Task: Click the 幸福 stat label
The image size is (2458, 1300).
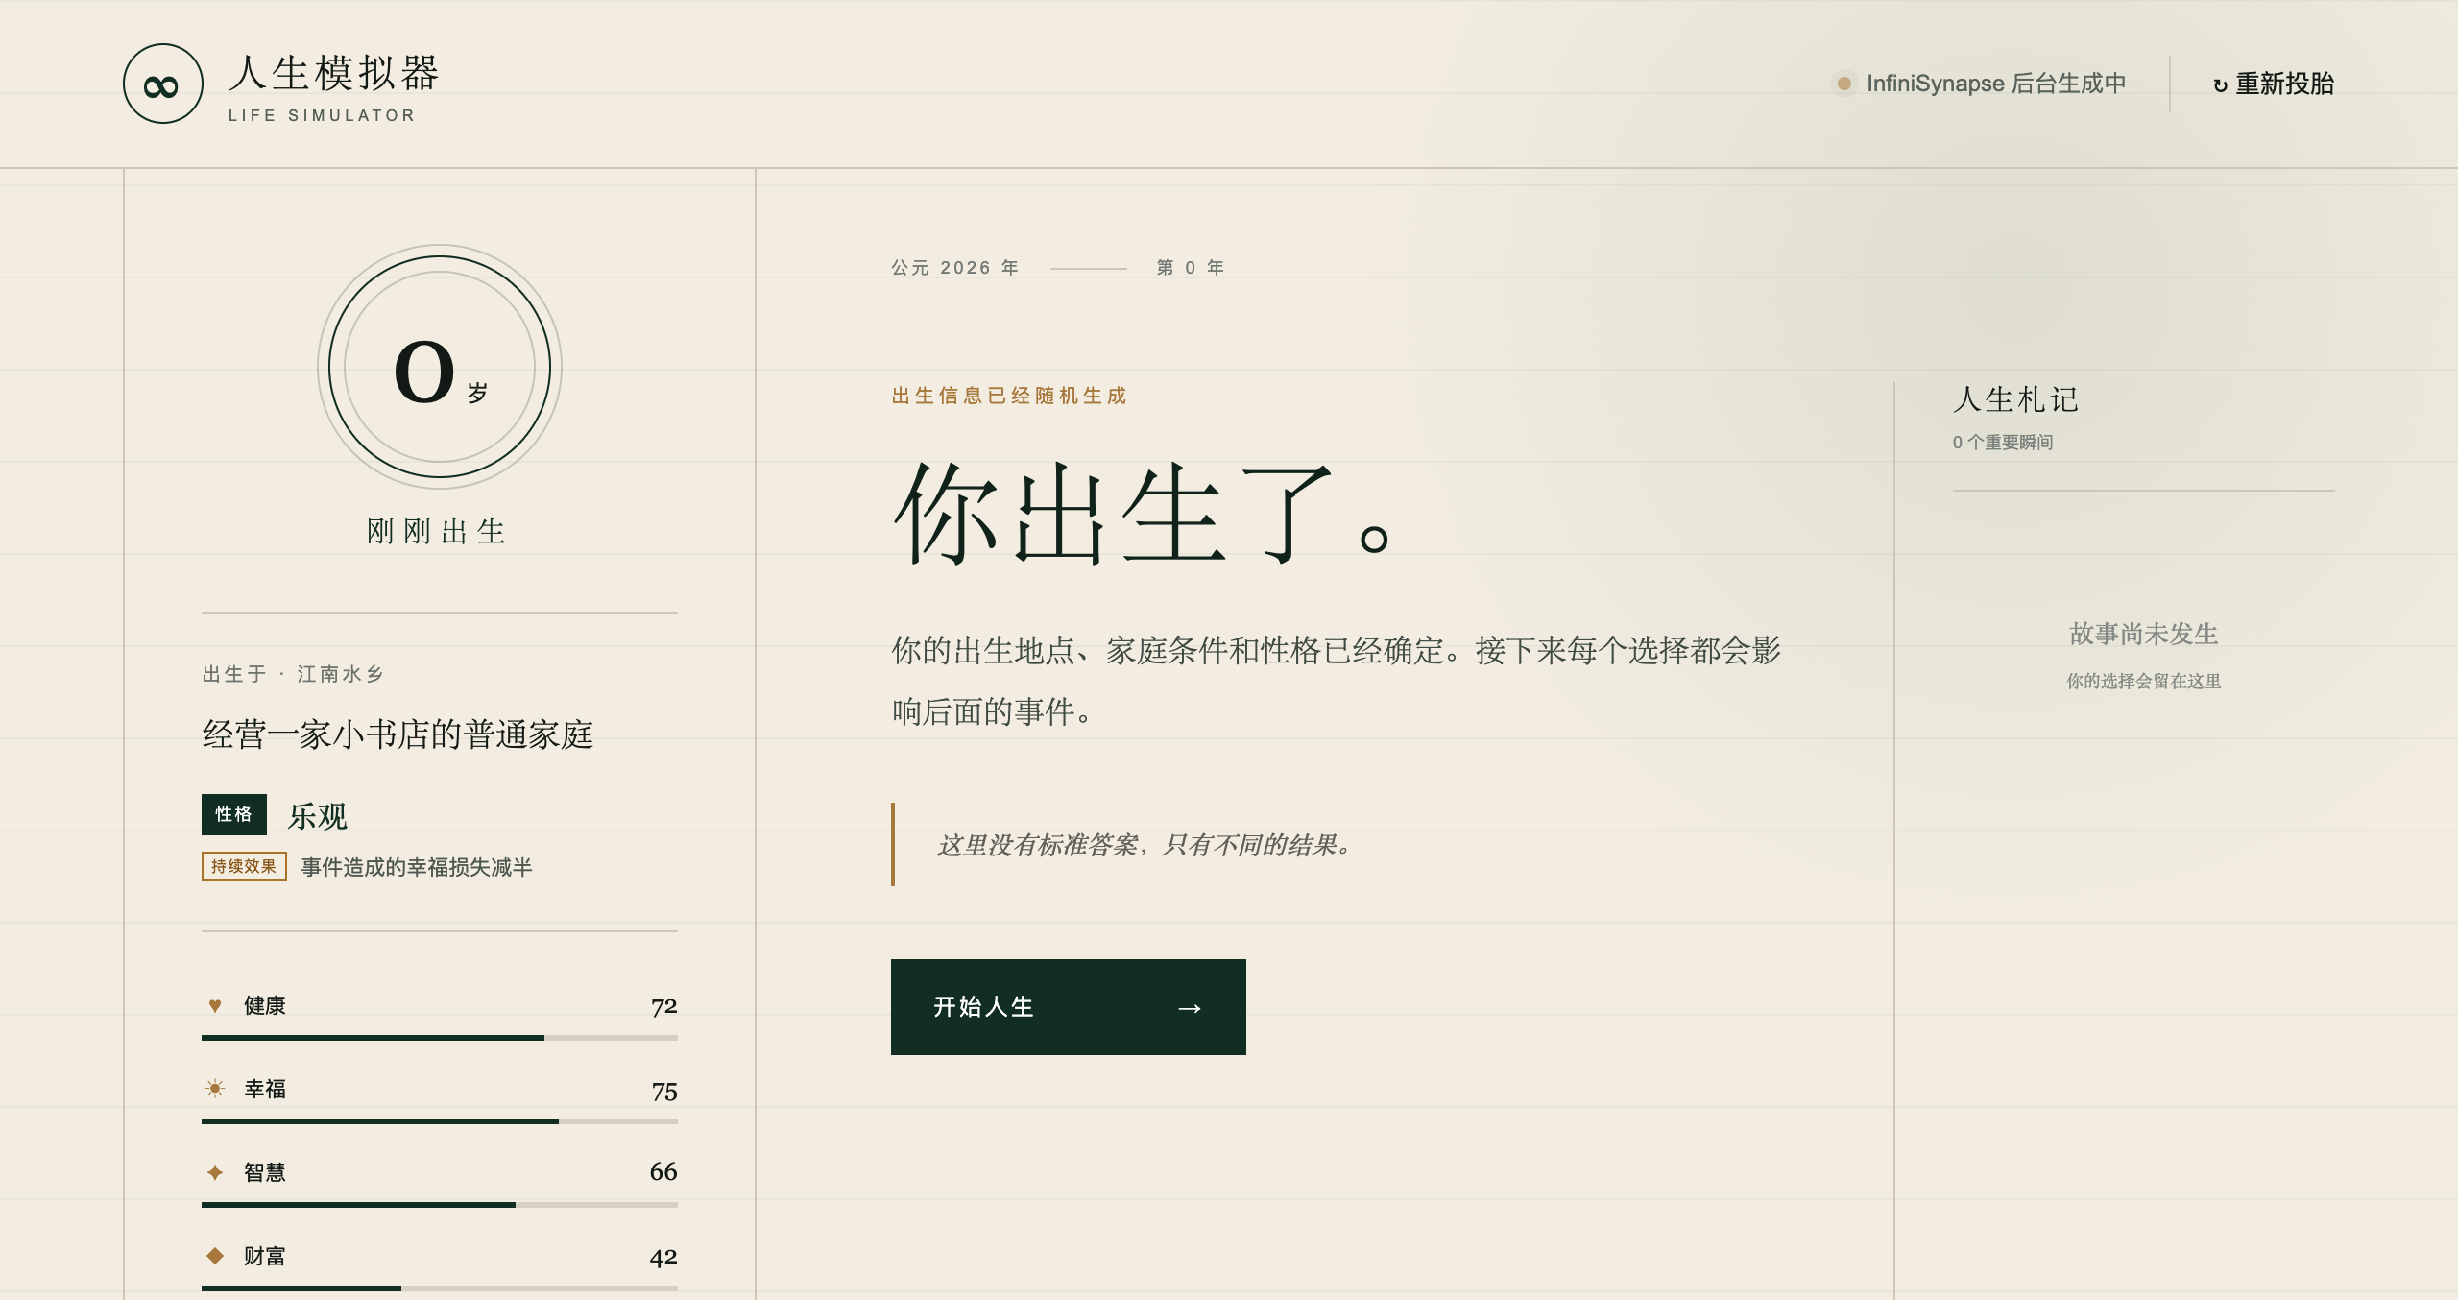Action: coord(265,1089)
